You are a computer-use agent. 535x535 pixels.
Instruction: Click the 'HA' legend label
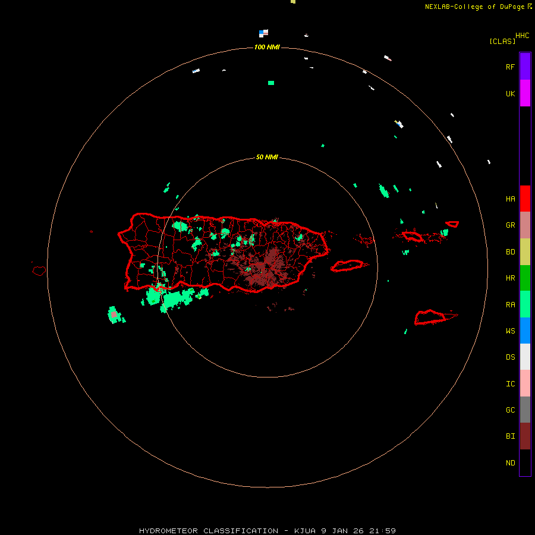[x=510, y=199]
